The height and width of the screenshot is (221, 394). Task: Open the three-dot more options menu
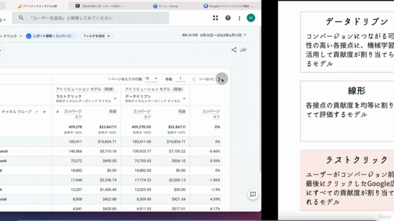(x=239, y=18)
